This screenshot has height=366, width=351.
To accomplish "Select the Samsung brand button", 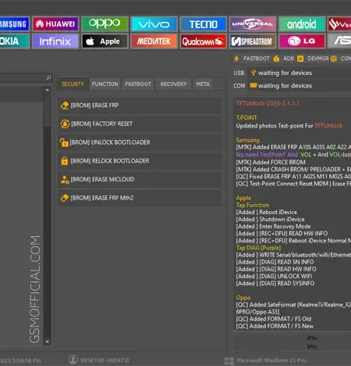I will [x=15, y=24].
